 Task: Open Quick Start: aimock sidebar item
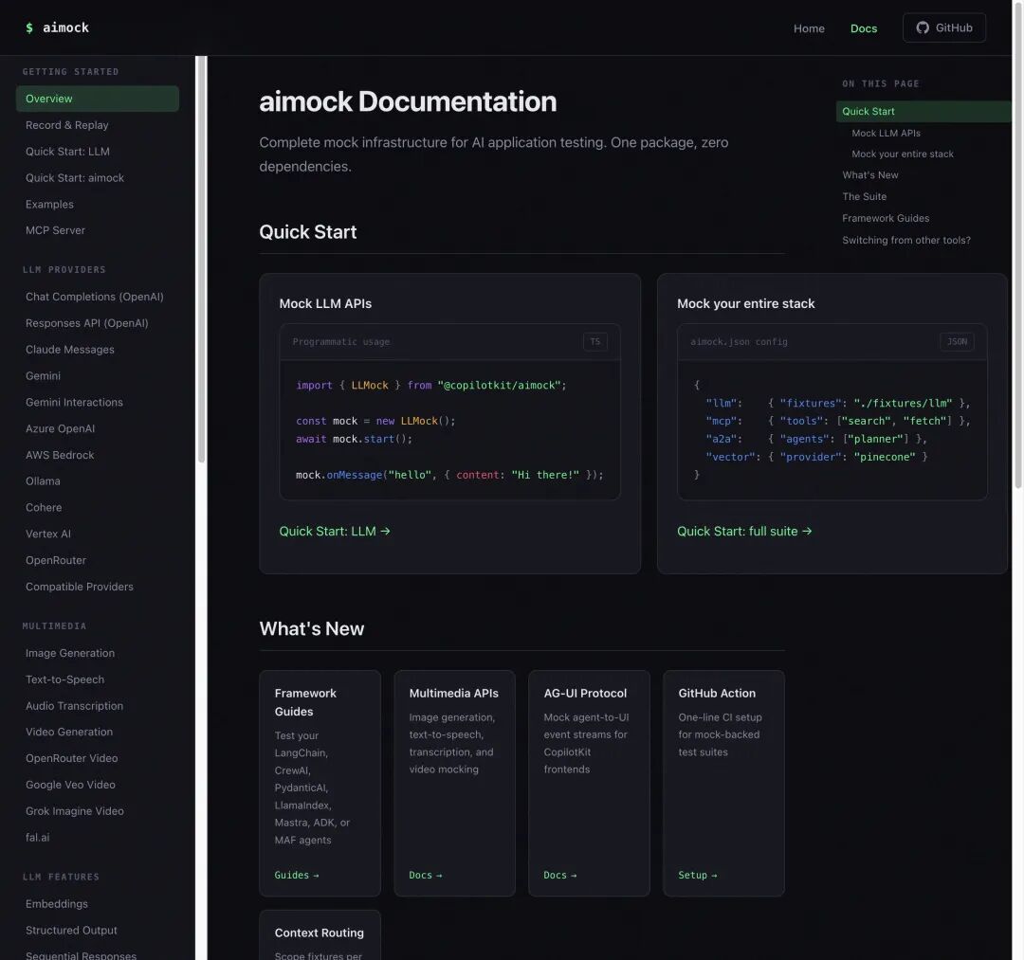(x=98, y=177)
